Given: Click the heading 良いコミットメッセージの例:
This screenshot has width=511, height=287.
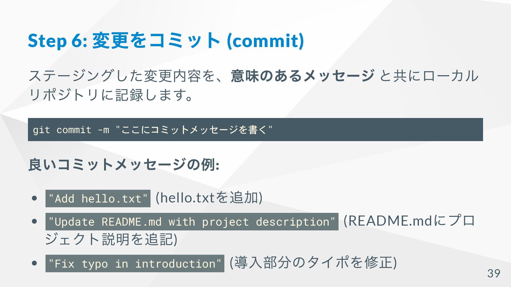Looking at the screenshot, I should (124, 164).
